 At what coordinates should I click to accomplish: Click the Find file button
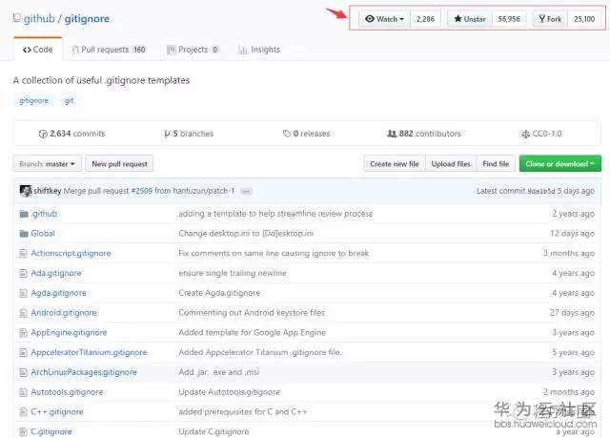click(496, 164)
